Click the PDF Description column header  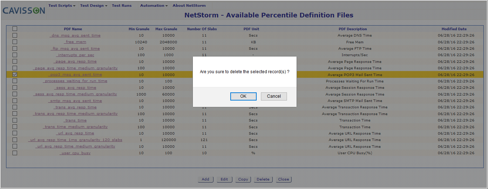353,29
